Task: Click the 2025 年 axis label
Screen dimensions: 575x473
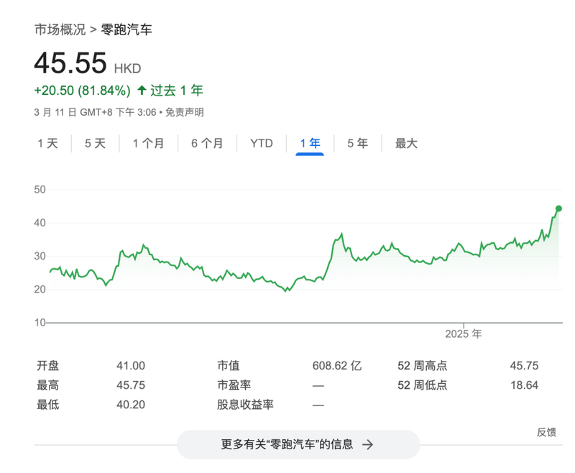Action: 464,334
